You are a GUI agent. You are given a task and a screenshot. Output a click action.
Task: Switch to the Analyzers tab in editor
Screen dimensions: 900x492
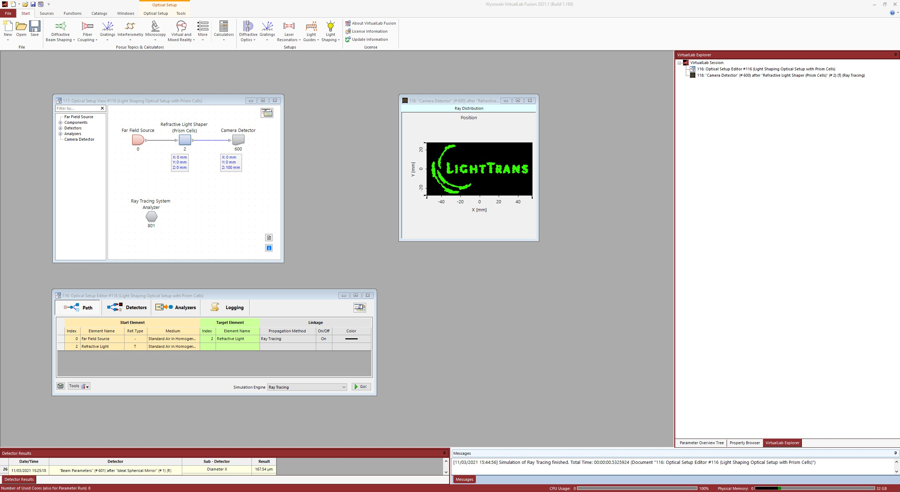coord(175,308)
